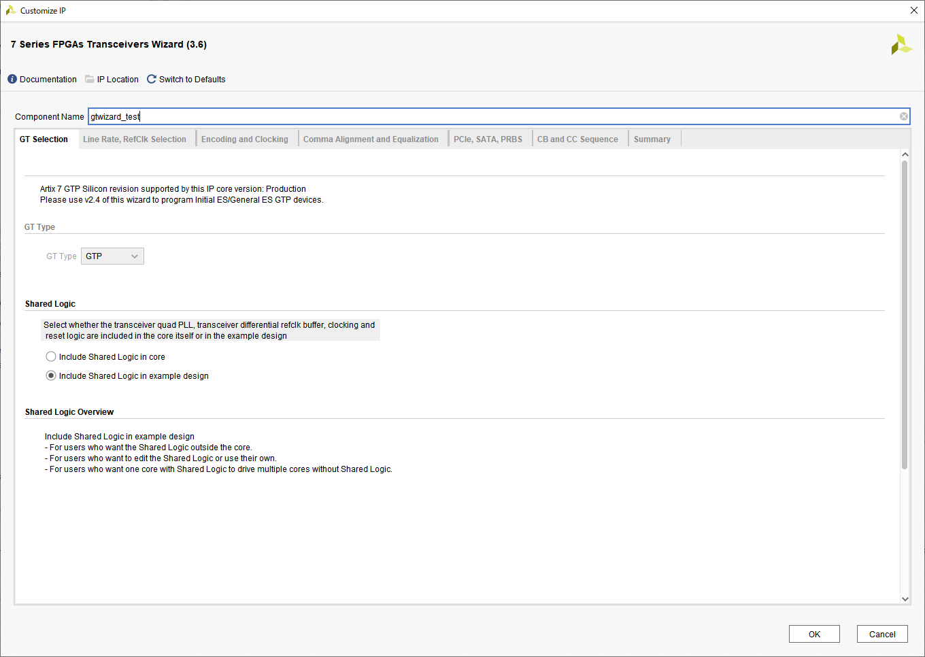Screen dimensions: 925x657
Task: Click the 'Artix 7 GTP Silicon revision' text
Action: (173, 189)
